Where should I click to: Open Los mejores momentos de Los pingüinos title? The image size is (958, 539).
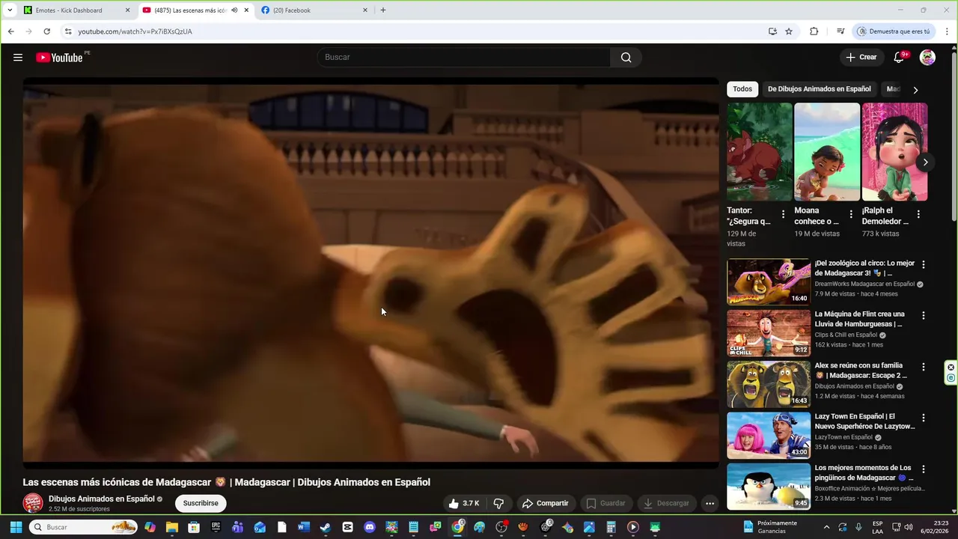[864, 472]
